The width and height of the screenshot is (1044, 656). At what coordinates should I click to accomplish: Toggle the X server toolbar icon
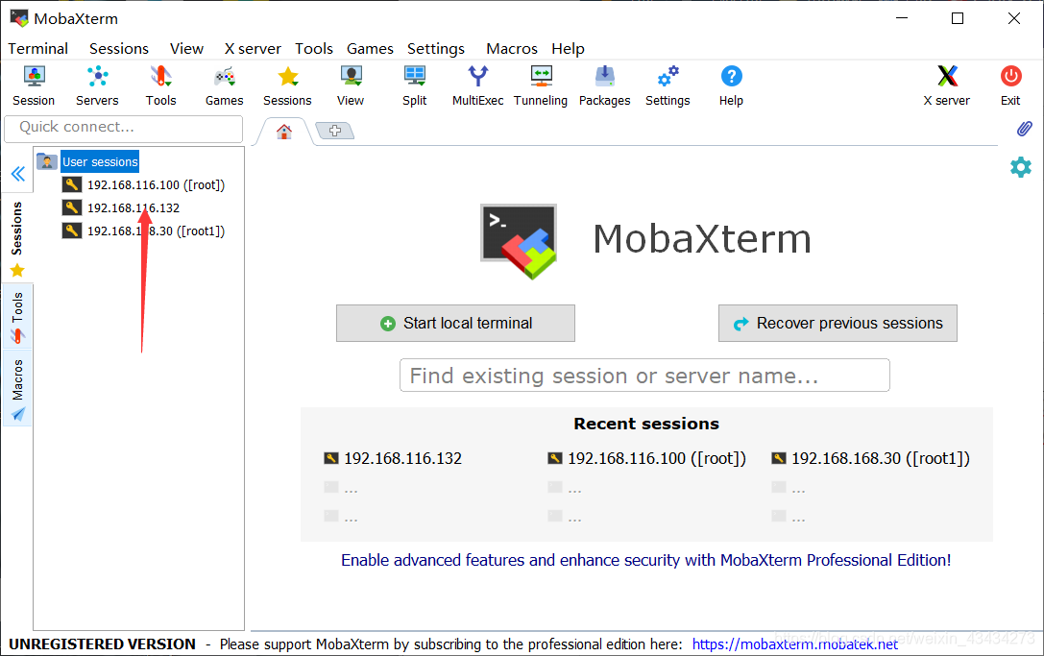tap(947, 85)
